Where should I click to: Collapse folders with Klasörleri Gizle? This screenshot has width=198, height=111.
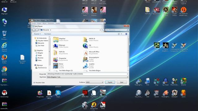click(39, 83)
